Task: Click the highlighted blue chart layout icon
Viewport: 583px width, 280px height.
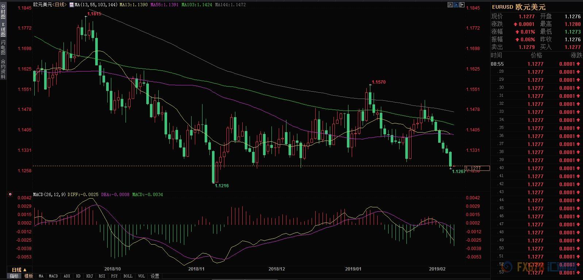Action: 456,5
